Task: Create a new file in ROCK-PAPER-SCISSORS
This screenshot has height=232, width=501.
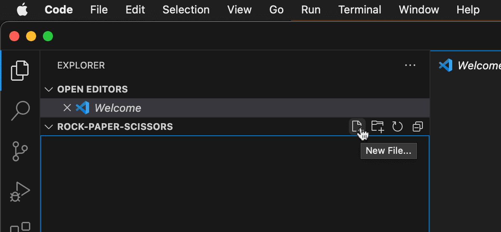Action: coord(357,126)
